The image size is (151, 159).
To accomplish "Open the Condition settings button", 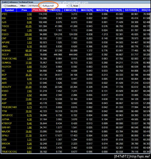I will point(10,6).
